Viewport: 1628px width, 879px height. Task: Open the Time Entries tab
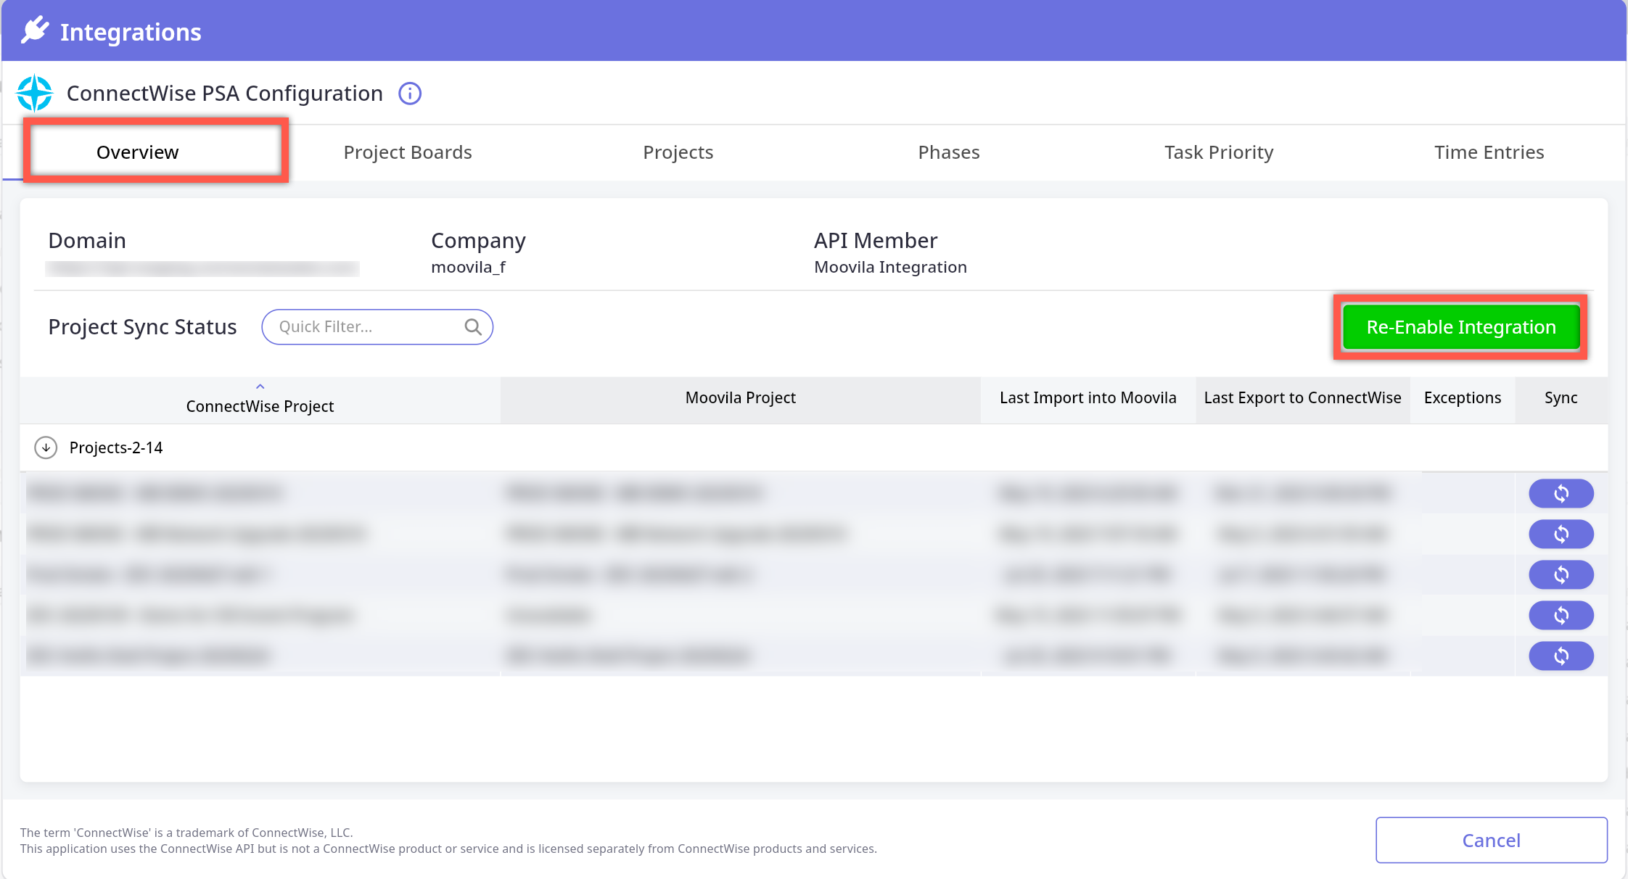point(1489,152)
